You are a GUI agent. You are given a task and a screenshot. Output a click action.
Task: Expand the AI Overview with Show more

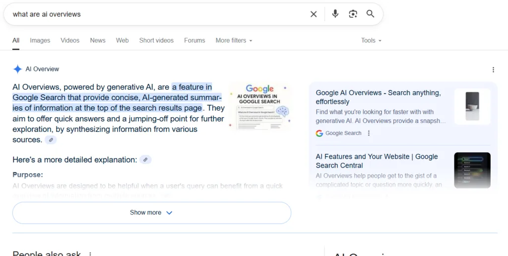[151, 212]
